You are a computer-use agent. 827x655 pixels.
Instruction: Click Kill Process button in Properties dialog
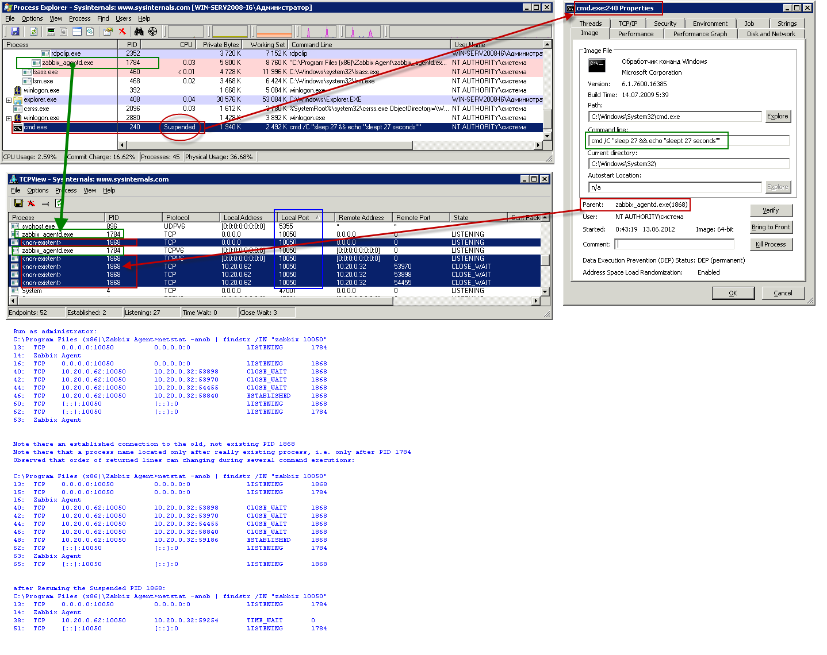(x=771, y=244)
